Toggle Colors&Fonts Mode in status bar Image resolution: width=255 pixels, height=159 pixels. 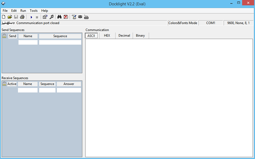[183, 23]
